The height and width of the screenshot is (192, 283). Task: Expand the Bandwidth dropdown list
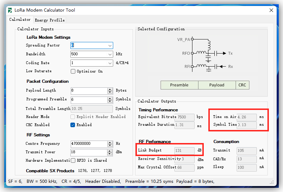click(110, 54)
